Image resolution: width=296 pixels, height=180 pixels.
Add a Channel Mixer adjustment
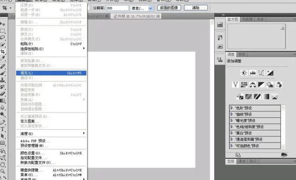tap(279, 84)
